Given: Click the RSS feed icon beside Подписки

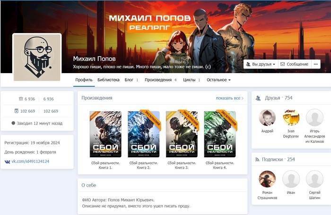Looking at the screenshot, I should coord(257,160).
